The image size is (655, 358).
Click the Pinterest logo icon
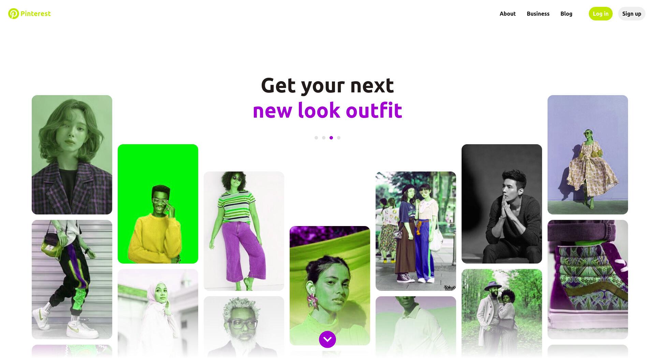(x=14, y=14)
